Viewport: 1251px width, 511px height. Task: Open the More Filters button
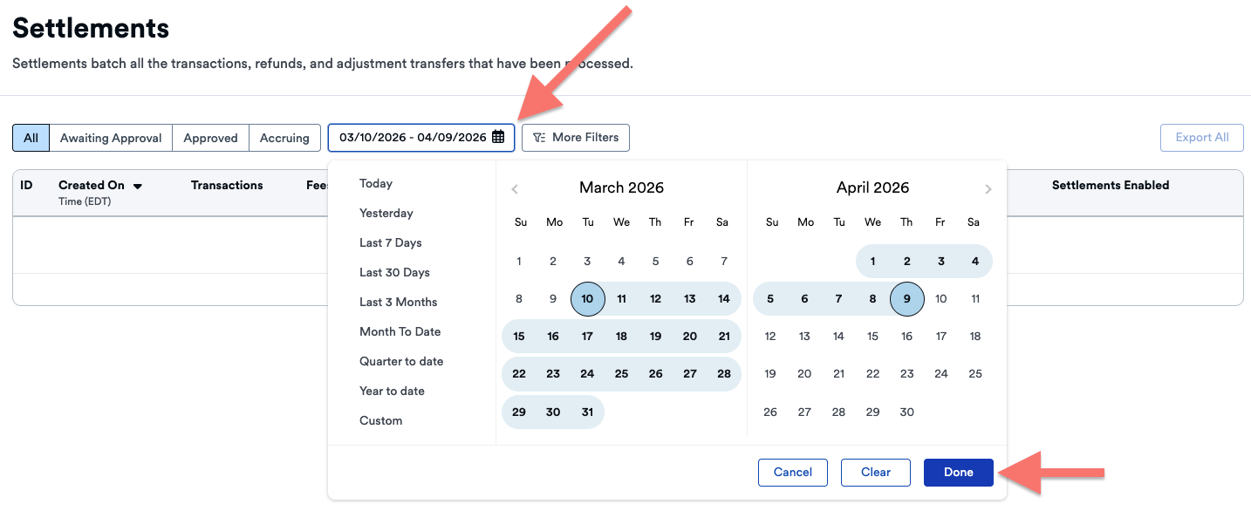tap(576, 137)
